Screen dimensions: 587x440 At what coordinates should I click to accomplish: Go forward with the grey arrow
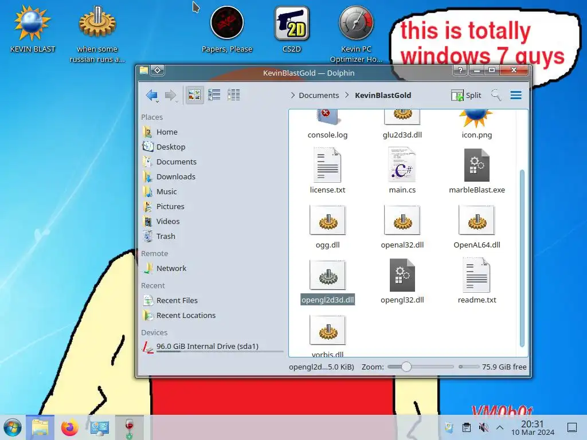coord(170,95)
